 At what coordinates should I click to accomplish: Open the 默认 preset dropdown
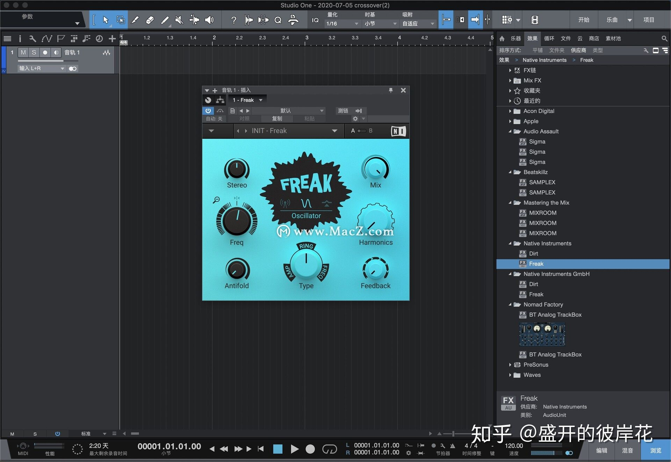point(288,110)
